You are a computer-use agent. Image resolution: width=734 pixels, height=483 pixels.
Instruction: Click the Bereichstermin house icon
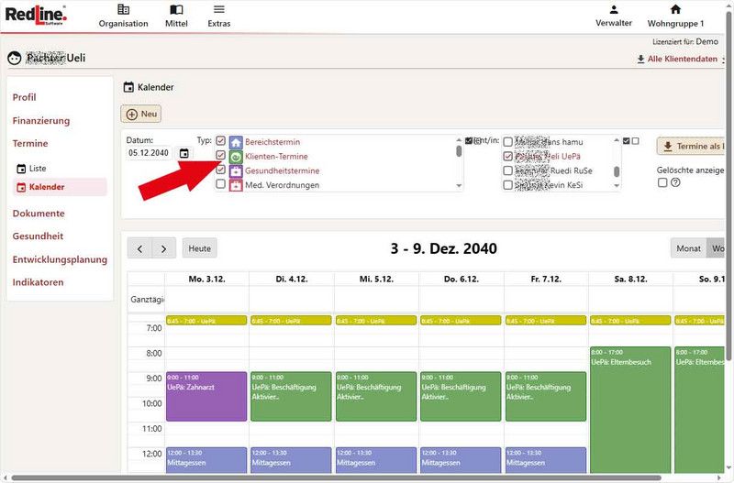236,142
